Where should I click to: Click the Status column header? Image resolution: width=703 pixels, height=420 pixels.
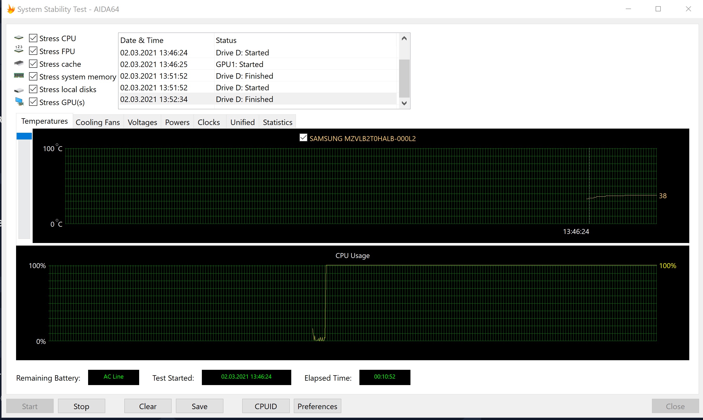tap(305, 40)
